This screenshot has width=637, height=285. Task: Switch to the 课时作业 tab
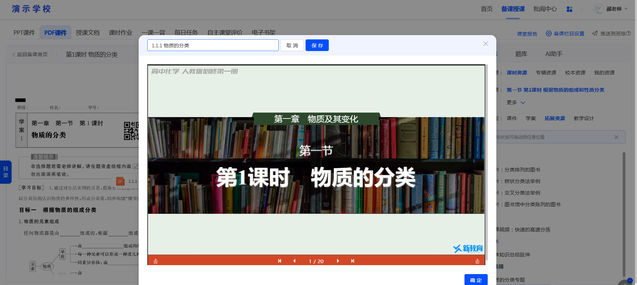tap(120, 32)
